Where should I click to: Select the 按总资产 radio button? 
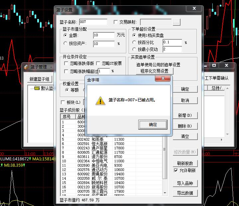pos(65,43)
